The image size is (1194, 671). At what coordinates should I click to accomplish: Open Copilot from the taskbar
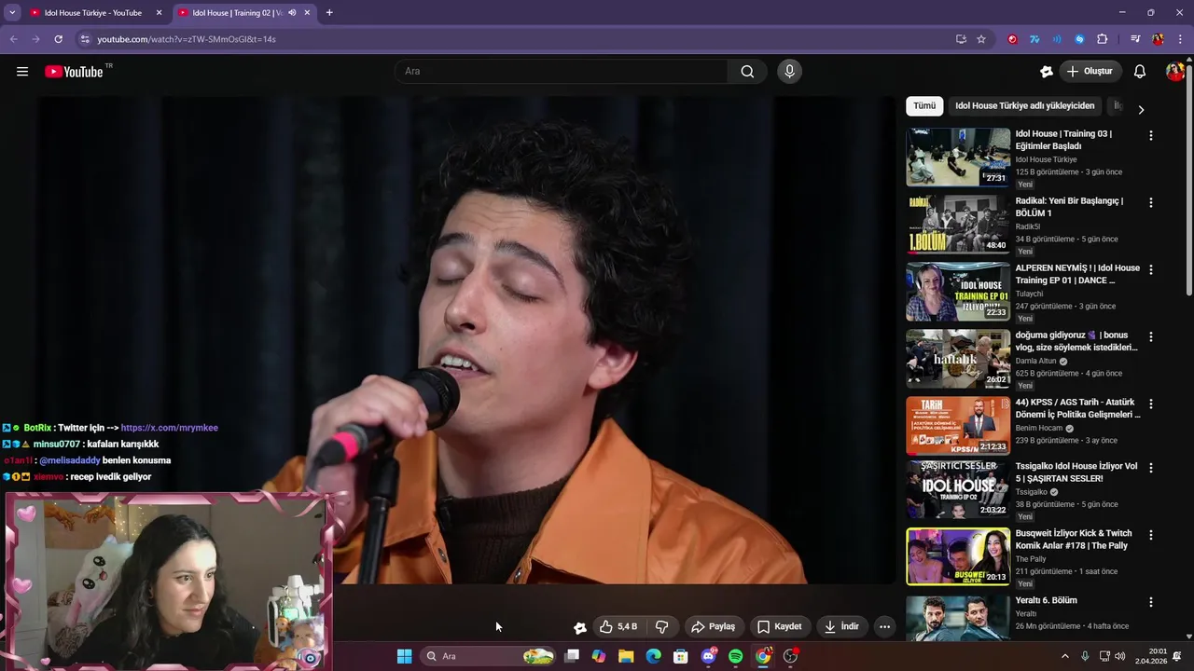pos(599,656)
